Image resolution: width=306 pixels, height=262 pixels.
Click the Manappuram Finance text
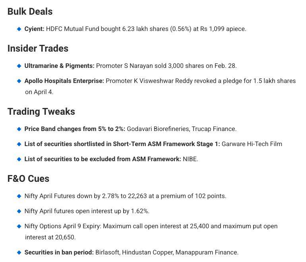(207, 252)
